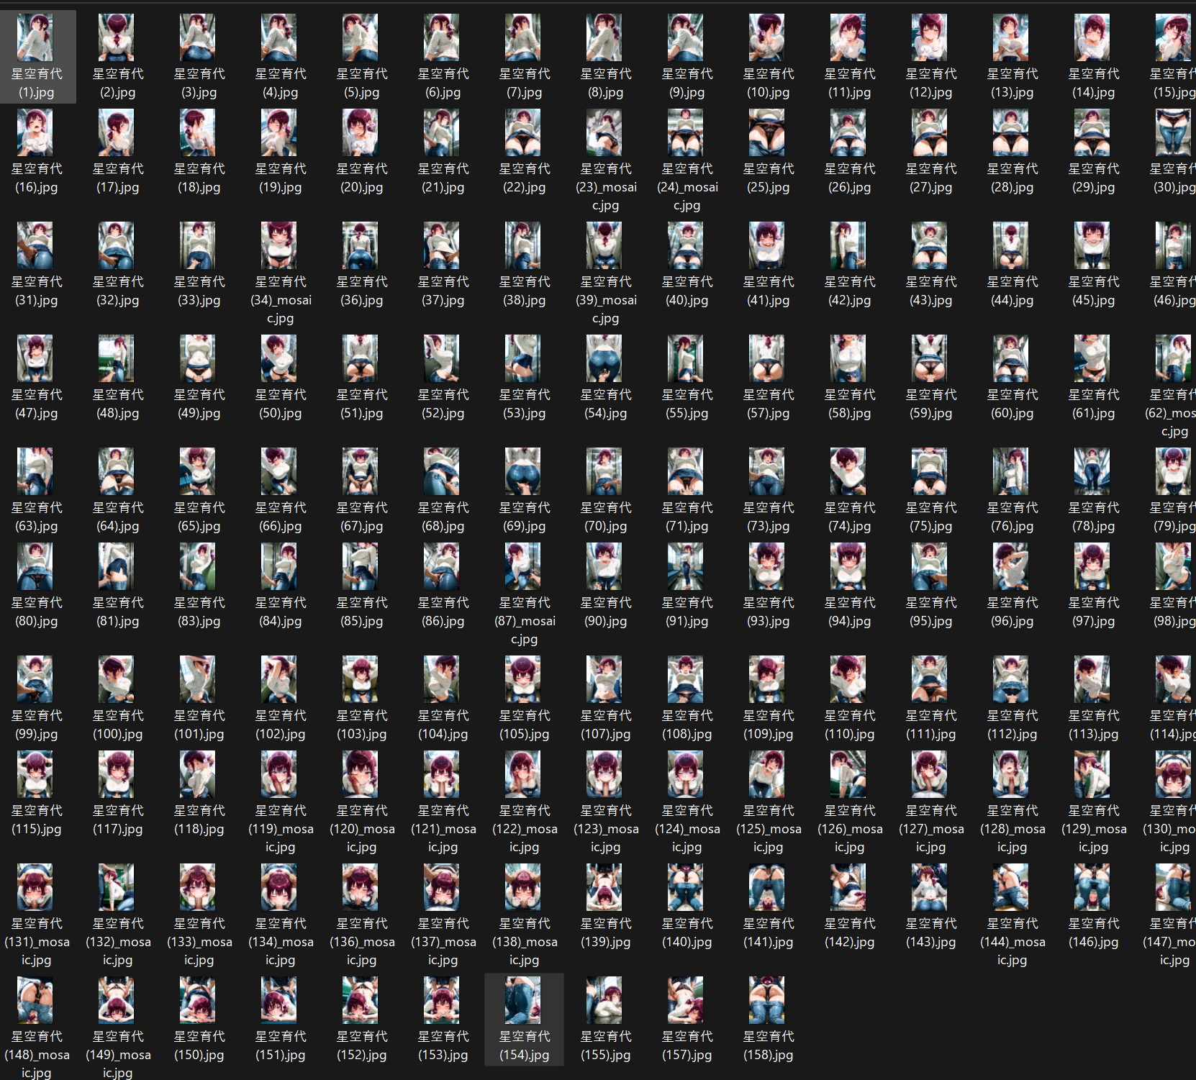Screen dimensions: 1196x1080
Task: Select the file 星空育代 (1).jpg
Action: click(37, 57)
